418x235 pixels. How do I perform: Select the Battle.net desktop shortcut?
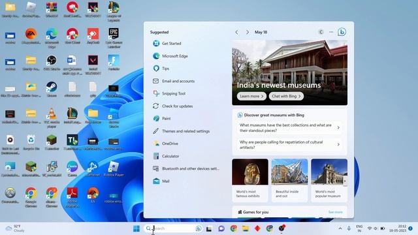[93, 169]
